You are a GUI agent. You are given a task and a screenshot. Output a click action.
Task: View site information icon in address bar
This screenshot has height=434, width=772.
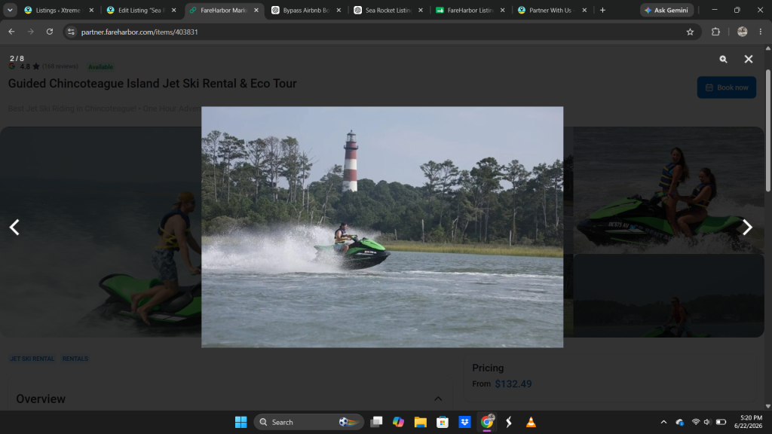coord(71,32)
